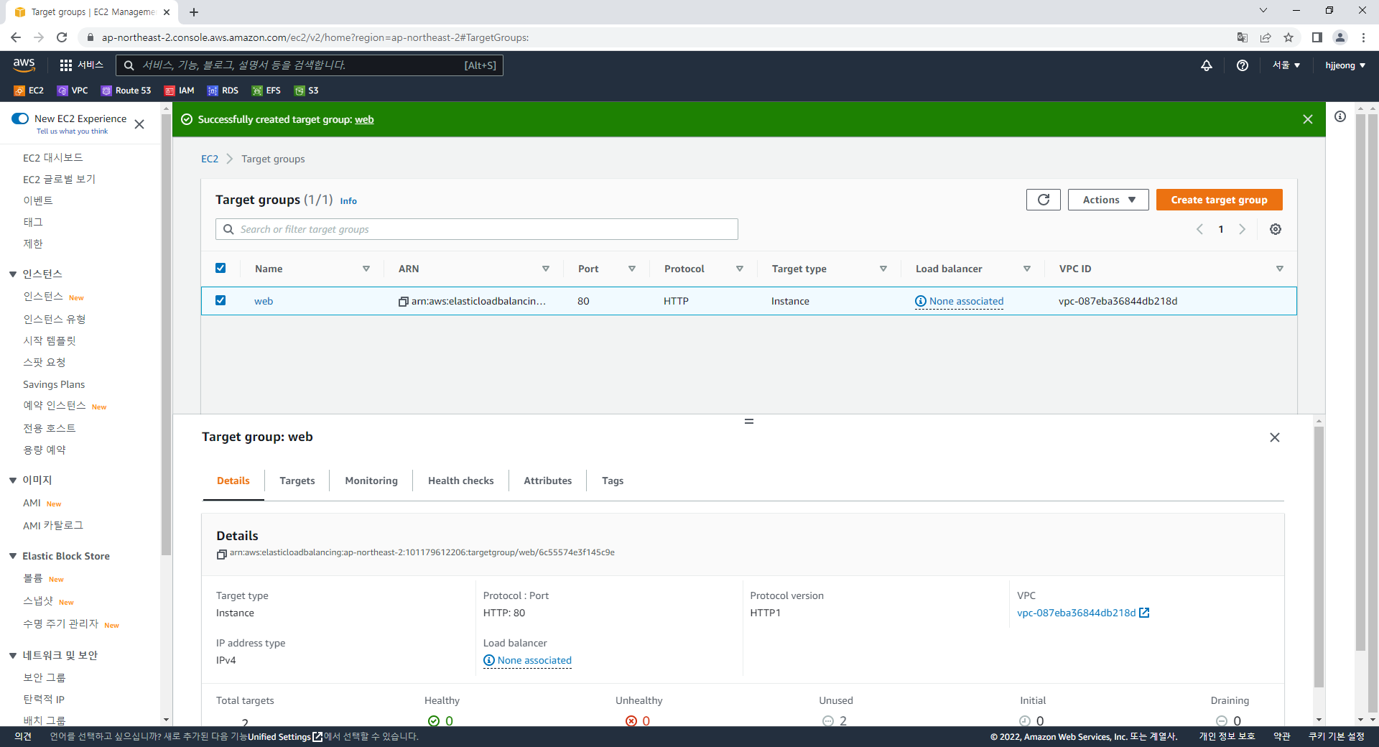This screenshot has width=1379, height=747.
Task: Open VPC shortcut in favorites bar
Action: point(73,91)
